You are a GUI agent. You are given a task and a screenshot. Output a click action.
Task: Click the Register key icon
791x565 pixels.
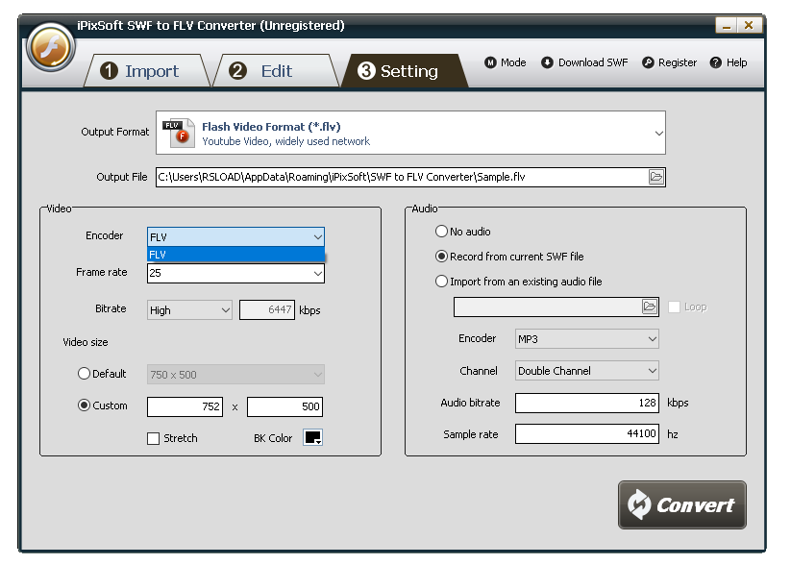(648, 62)
